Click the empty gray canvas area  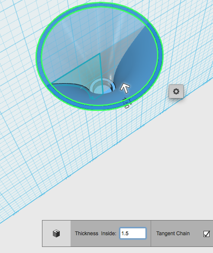pyautogui.click(x=145, y=178)
